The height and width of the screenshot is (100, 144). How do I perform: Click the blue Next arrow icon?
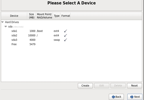(132, 97)
